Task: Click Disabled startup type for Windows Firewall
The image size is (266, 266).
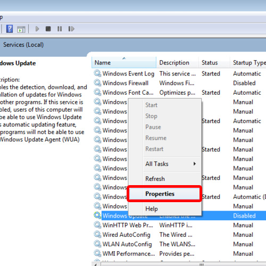Action: (x=244, y=83)
